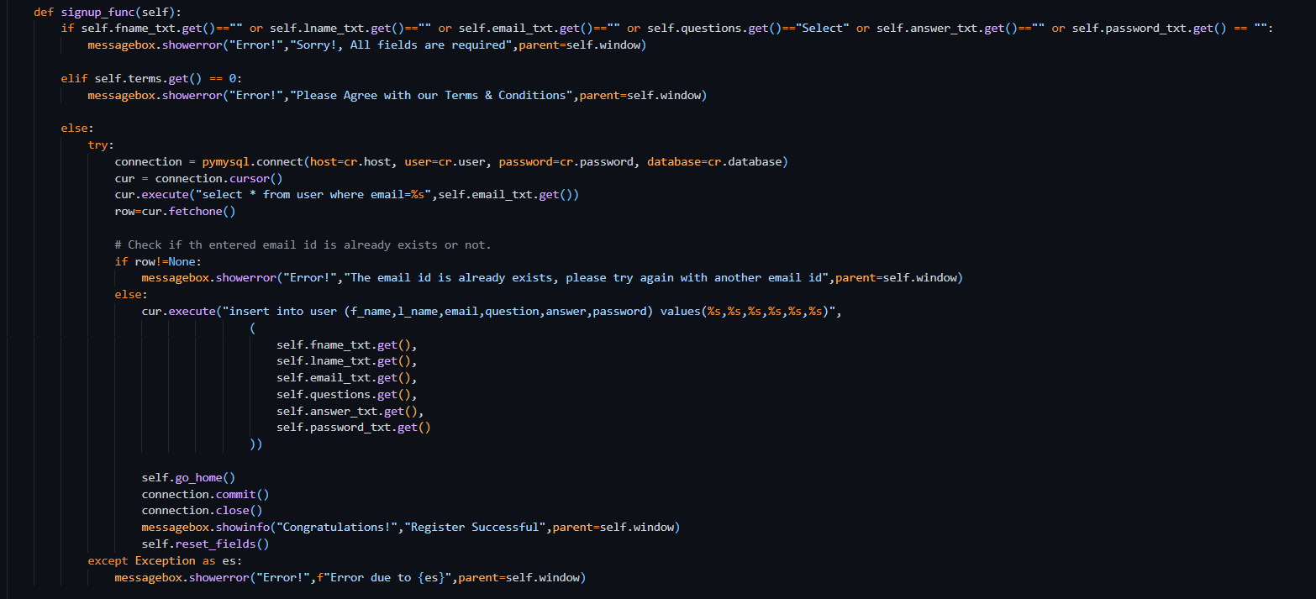Click self.password_txt.get() in the insert tuple
This screenshot has width=1316, height=599.
pyautogui.click(x=354, y=428)
